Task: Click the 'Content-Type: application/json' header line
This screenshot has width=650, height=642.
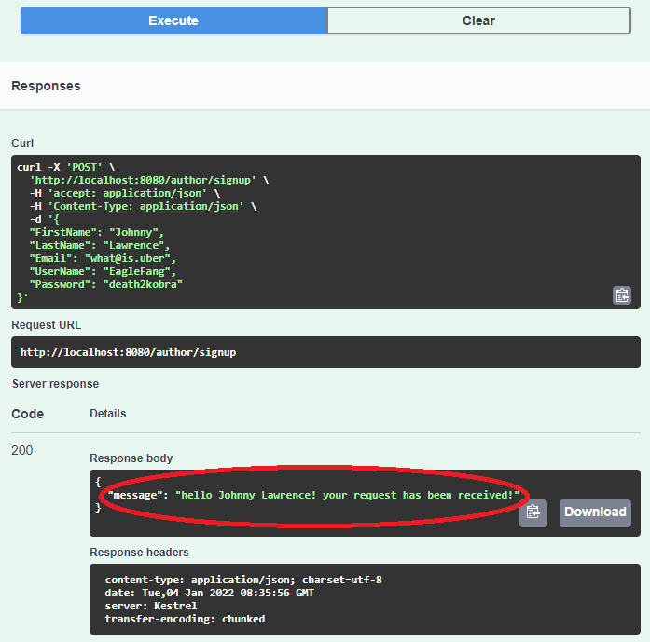Action: 143,206
